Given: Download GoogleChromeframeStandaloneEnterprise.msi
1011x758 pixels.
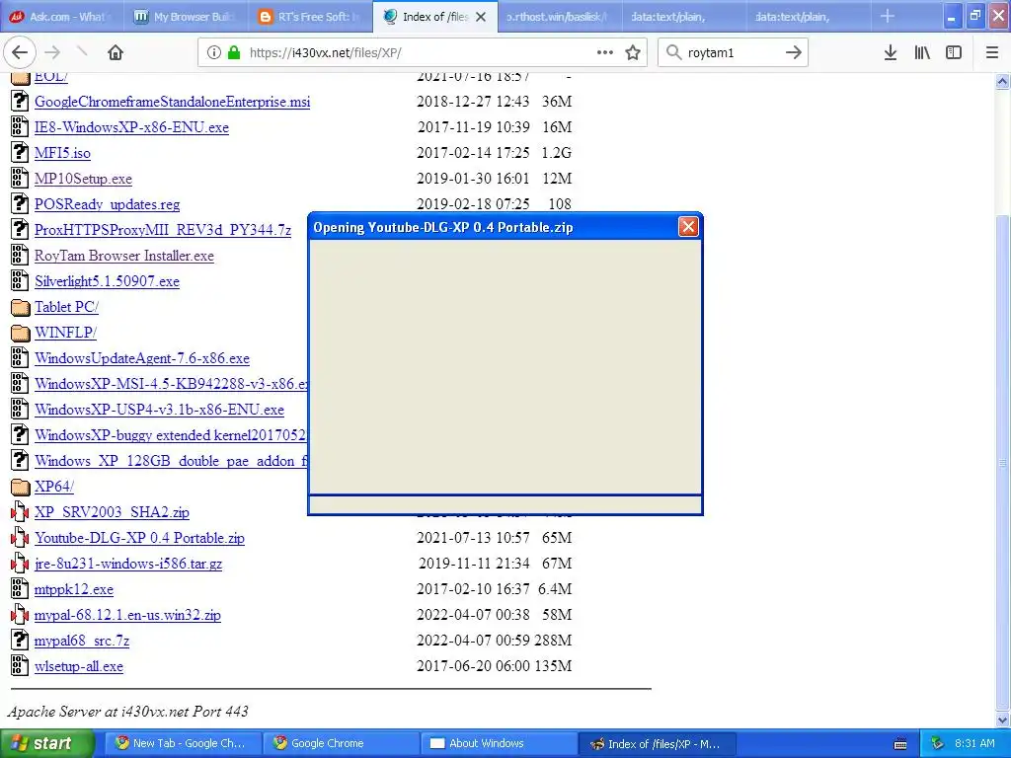Looking at the screenshot, I should click(172, 102).
